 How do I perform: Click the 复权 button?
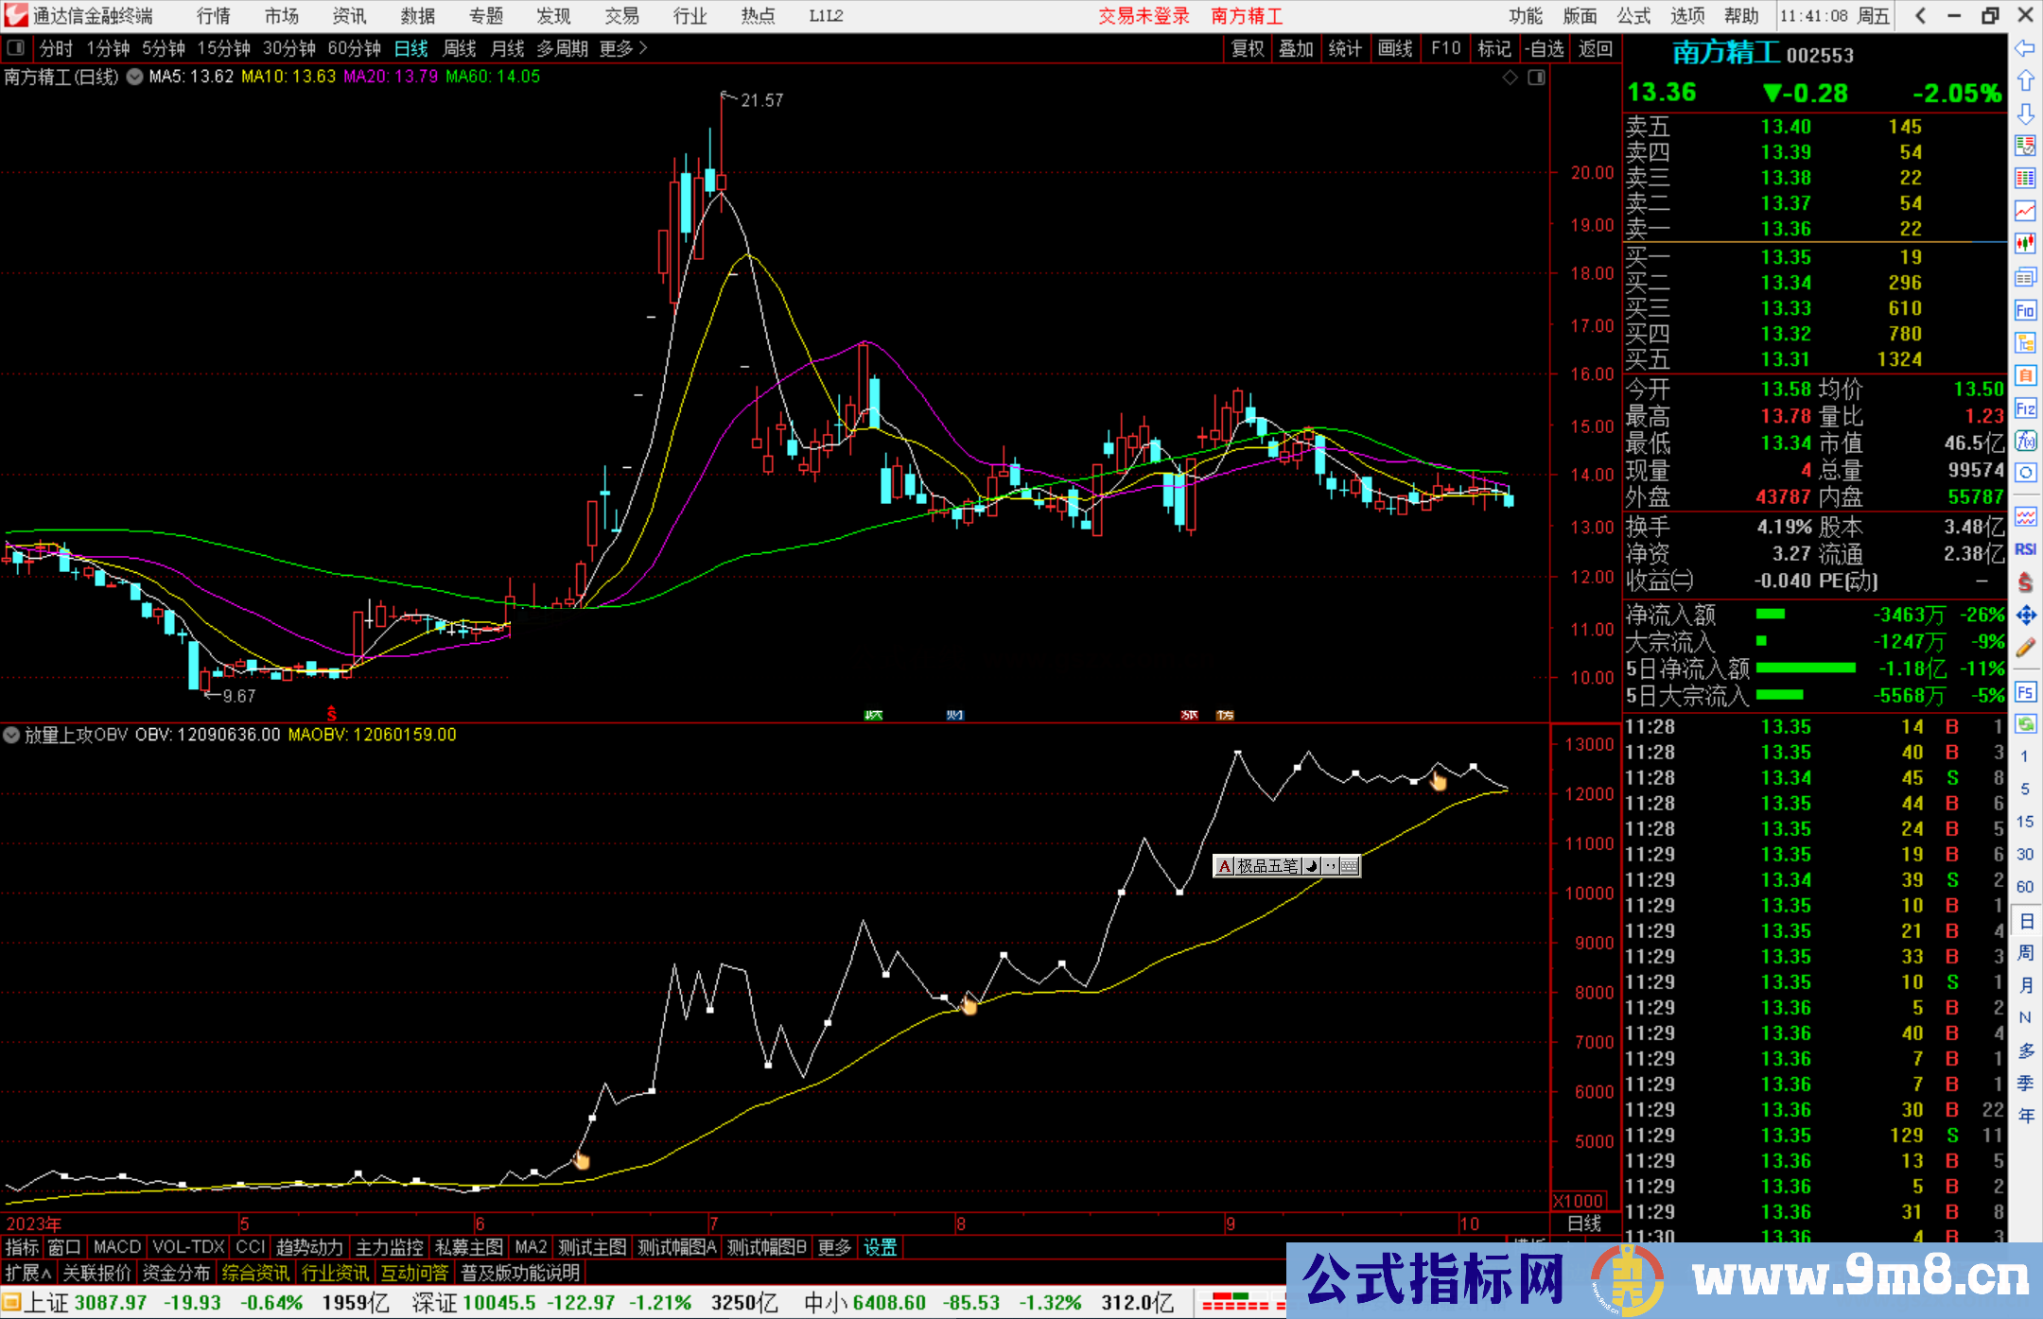click(1248, 48)
